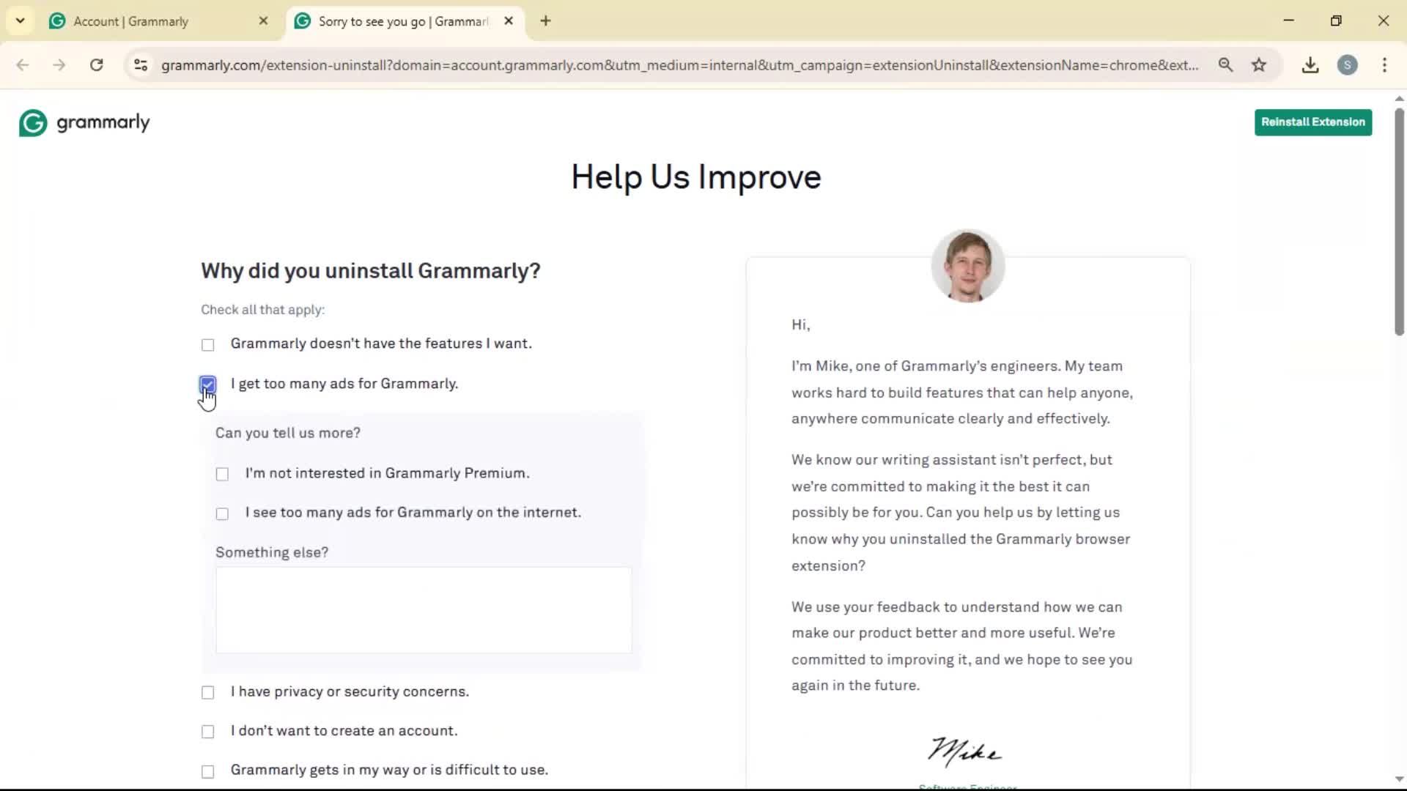Click the zoom magnifier icon in address bar
Viewport: 1407px width, 791px height.
pos(1225,65)
